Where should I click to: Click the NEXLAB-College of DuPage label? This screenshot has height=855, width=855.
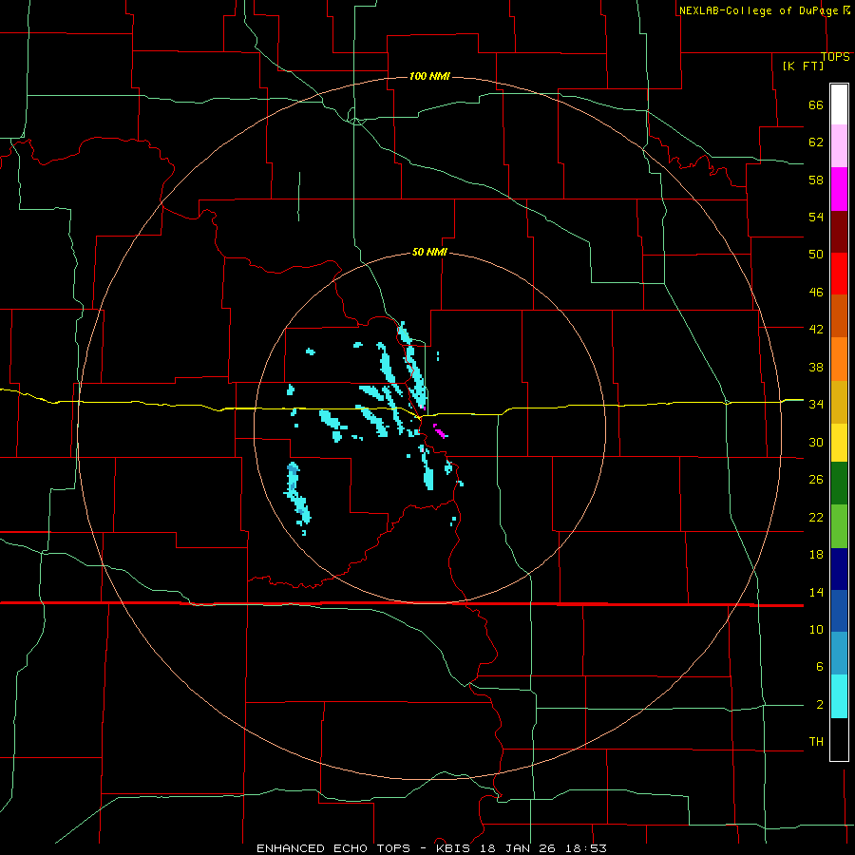[x=758, y=10]
